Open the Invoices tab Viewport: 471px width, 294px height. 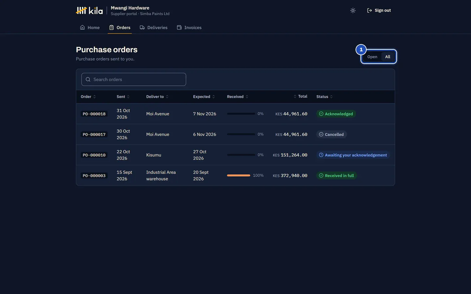[x=189, y=27]
